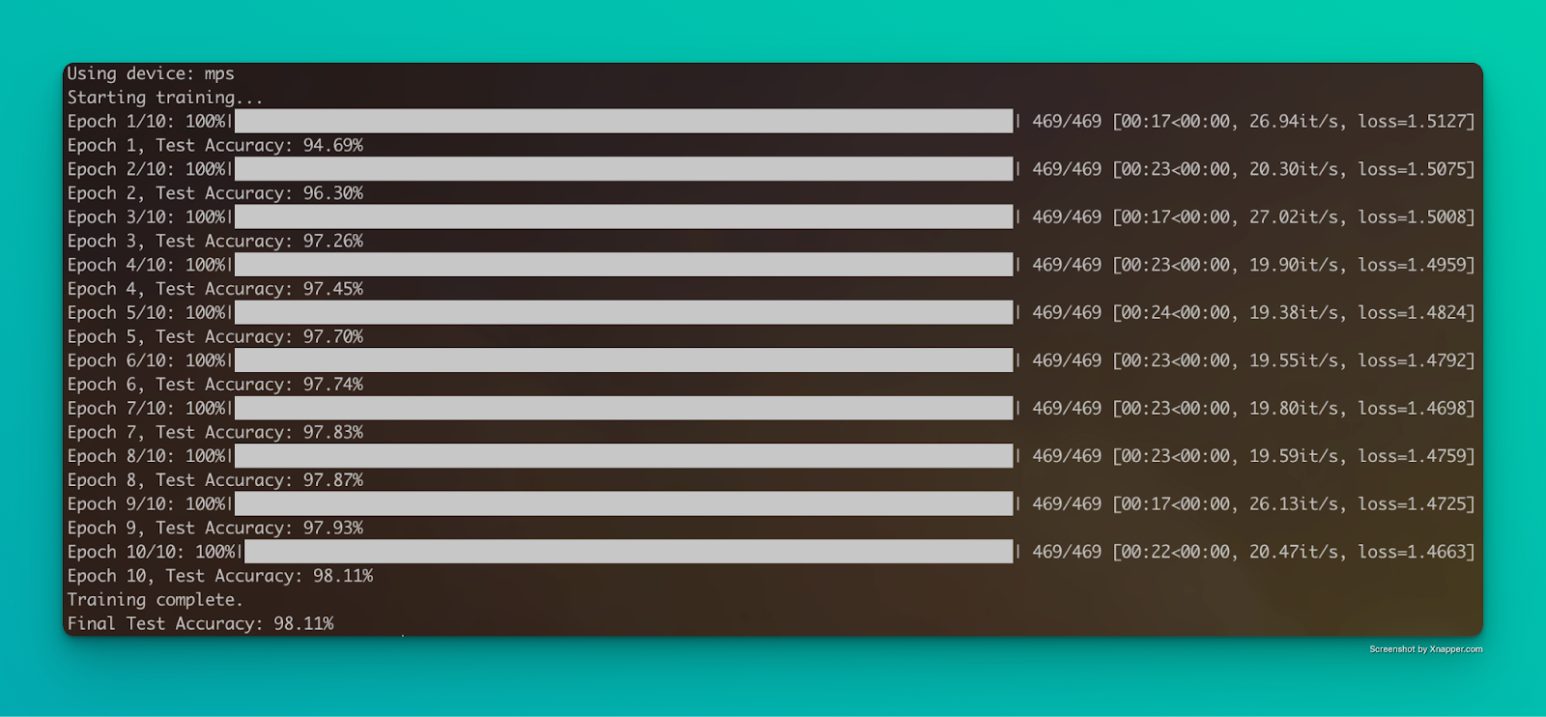1546x717 pixels.
Task: Select 'Epoch 5, Test Accuracy: 97.70%' text
Action: pyautogui.click(x=215, y=336)
